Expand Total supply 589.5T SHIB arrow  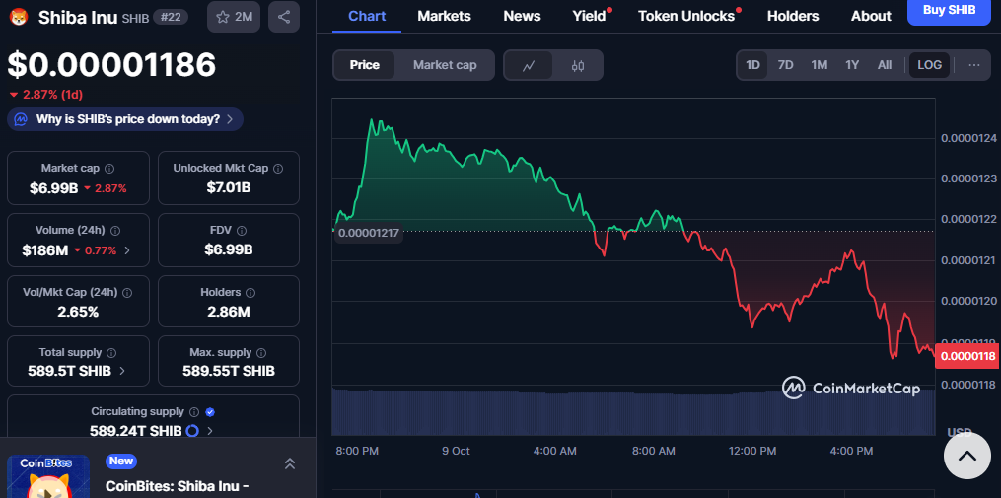pyautogui.click(x=122, y=371)
